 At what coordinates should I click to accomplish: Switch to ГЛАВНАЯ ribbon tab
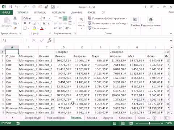click(x=22, y=13)
